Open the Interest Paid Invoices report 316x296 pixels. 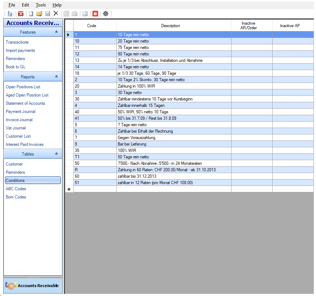tap(25, 144)
